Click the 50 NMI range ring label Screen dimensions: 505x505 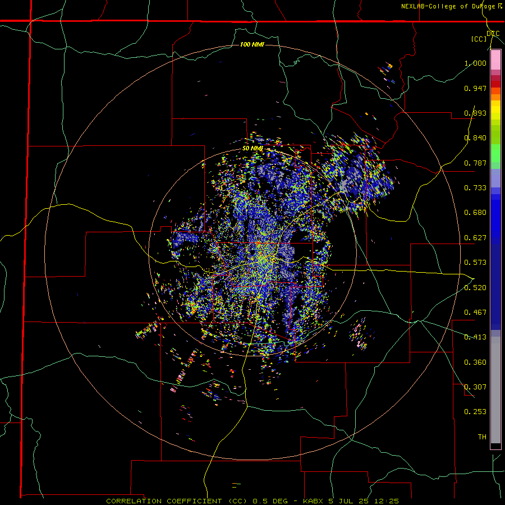(253, 148)
